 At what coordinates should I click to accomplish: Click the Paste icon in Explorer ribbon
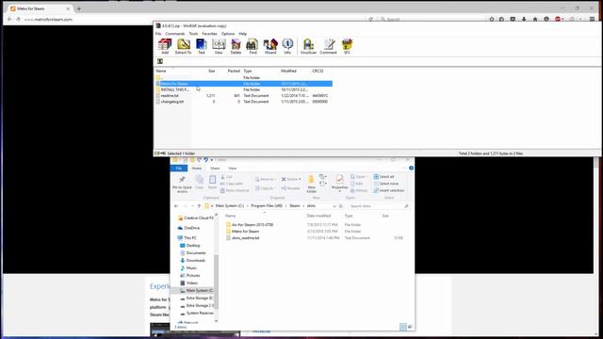point(212,182)
